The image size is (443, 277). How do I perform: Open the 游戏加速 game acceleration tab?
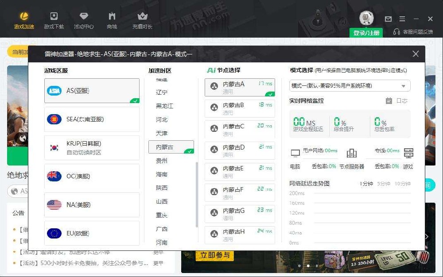coord(24,20)
